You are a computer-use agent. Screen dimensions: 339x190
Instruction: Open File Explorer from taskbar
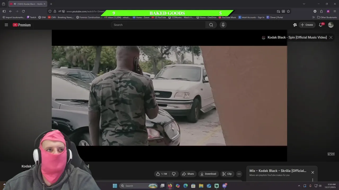click(x=201, y=186)
